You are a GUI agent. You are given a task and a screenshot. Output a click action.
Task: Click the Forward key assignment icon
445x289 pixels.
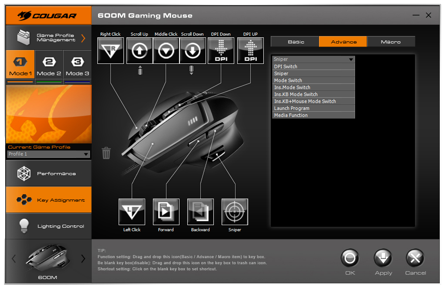(x=166, y=212)
